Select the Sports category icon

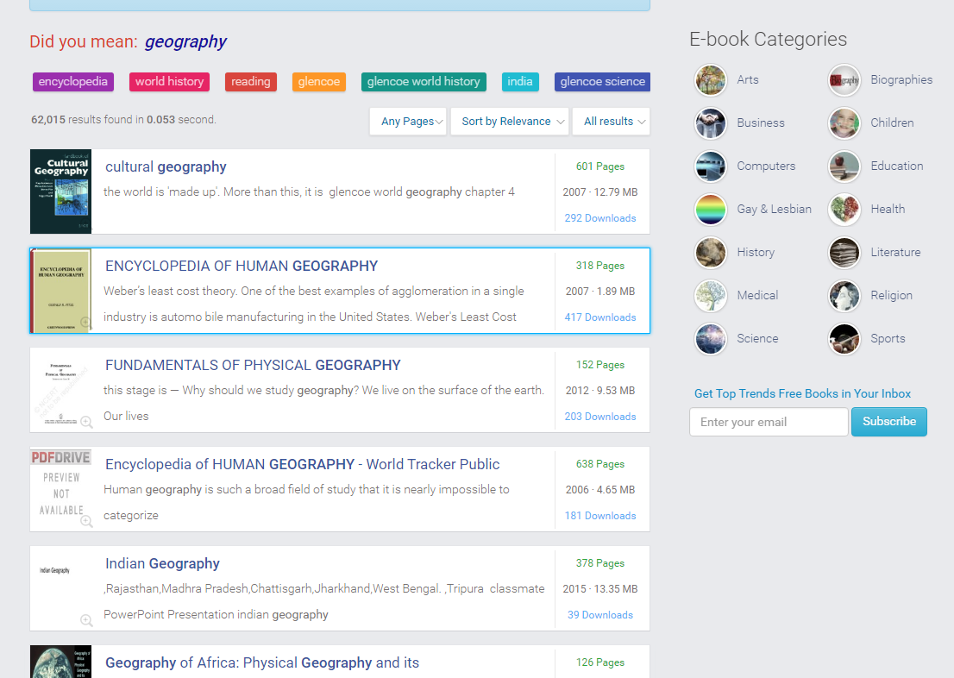[x=844, y=339]
